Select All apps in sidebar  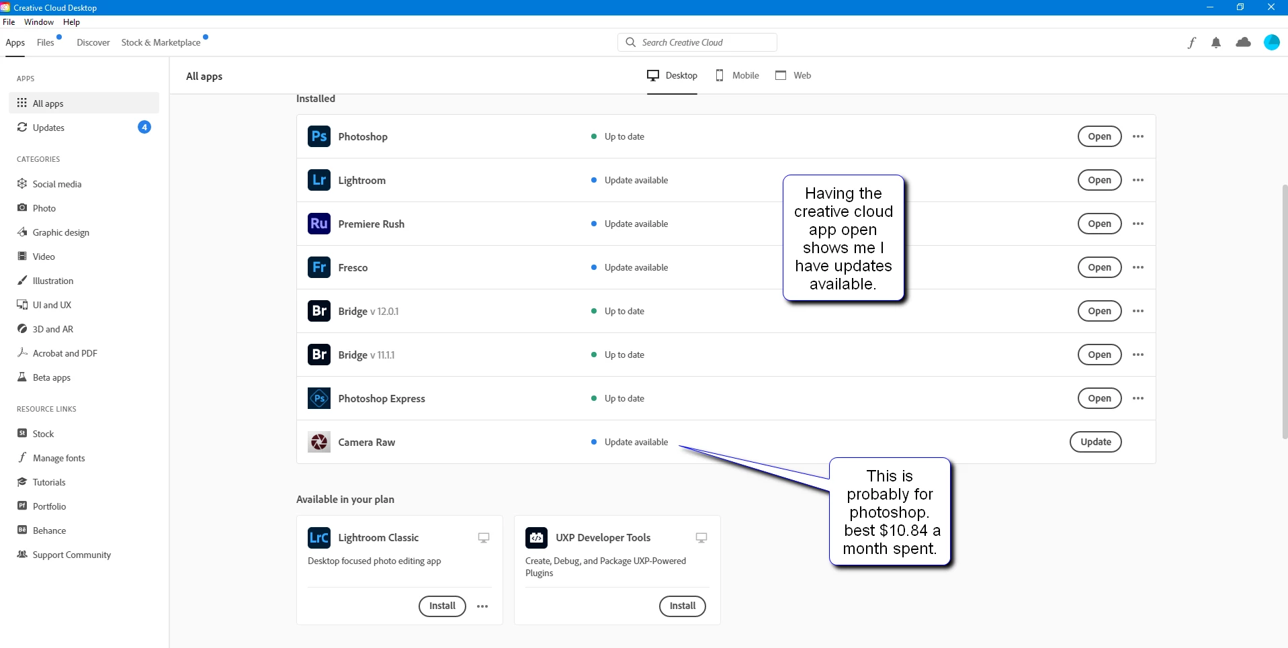84,103
